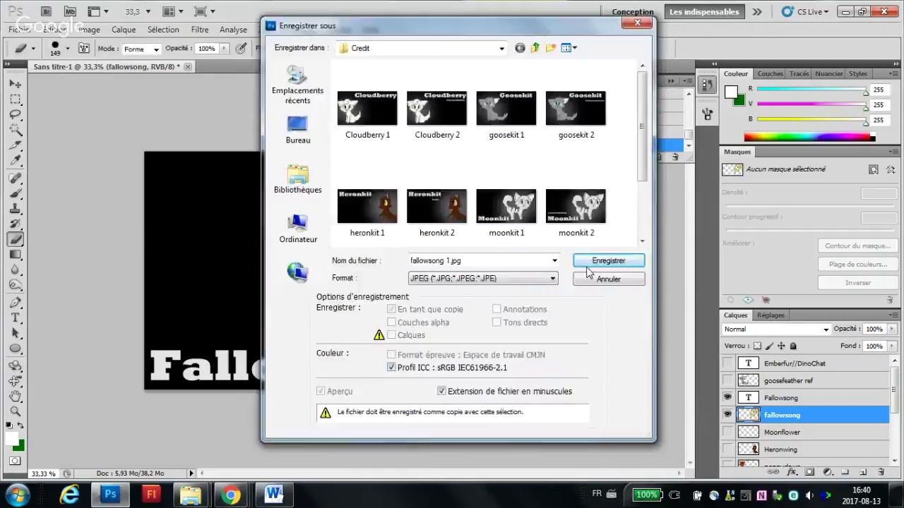Select the Zoom tool in toolbox
The width and height of the screenshot is (904, 508).
(x=15, y=411)
